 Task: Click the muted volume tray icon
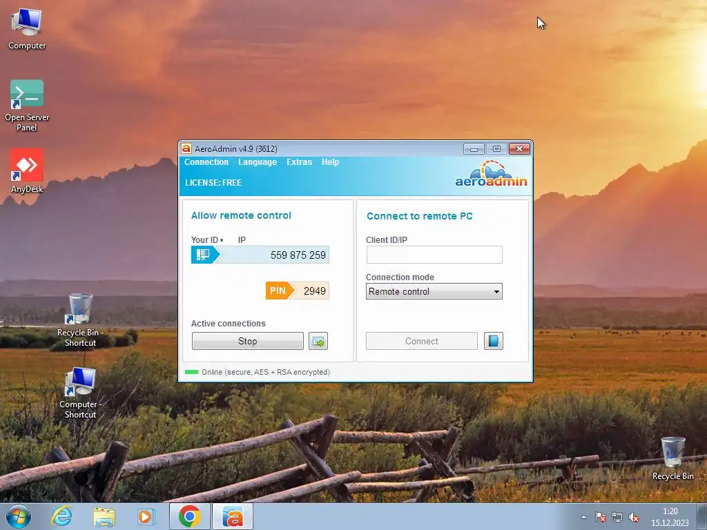click(x=634, y=518)
